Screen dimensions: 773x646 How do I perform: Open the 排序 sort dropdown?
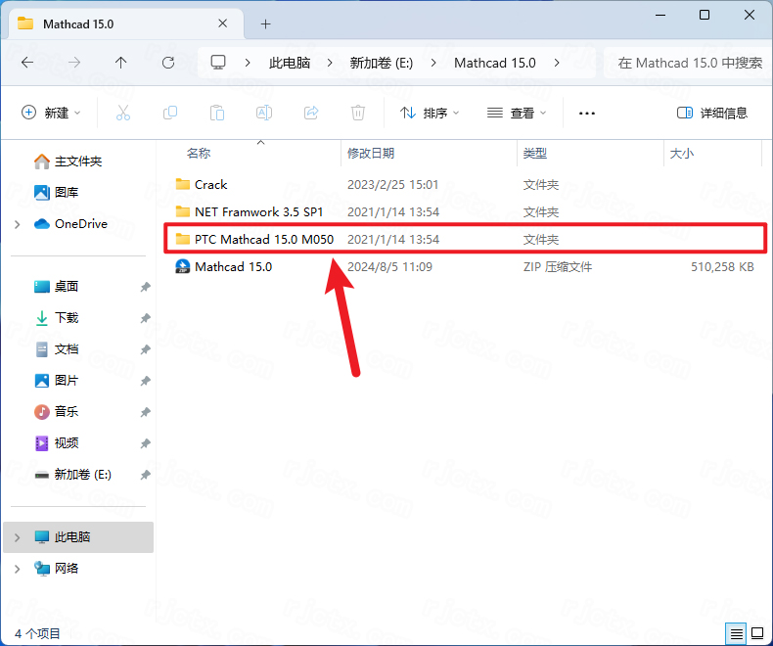point(431,113)
